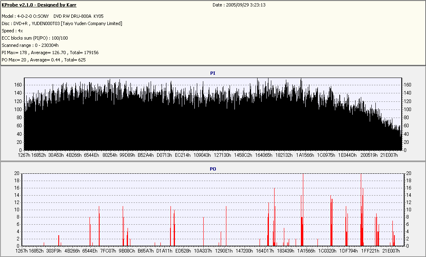Screen dimensions: 426x257
Task: Click the Scanned range line
Action: [x=30, y=45]
